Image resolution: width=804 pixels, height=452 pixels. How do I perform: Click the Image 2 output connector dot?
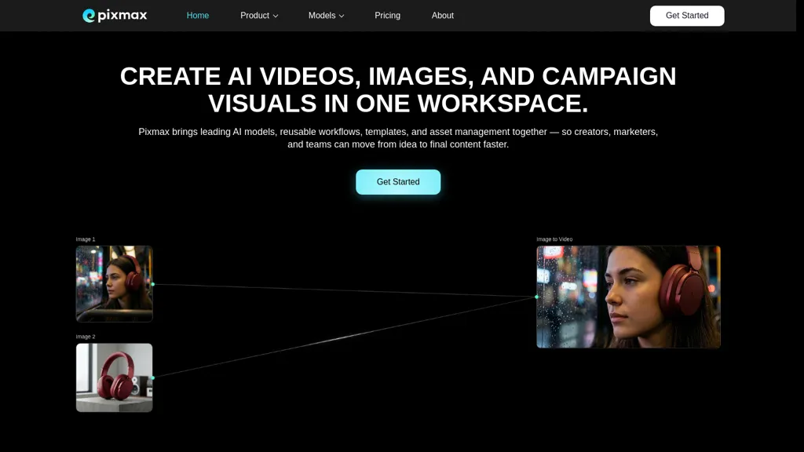[153, 377]
